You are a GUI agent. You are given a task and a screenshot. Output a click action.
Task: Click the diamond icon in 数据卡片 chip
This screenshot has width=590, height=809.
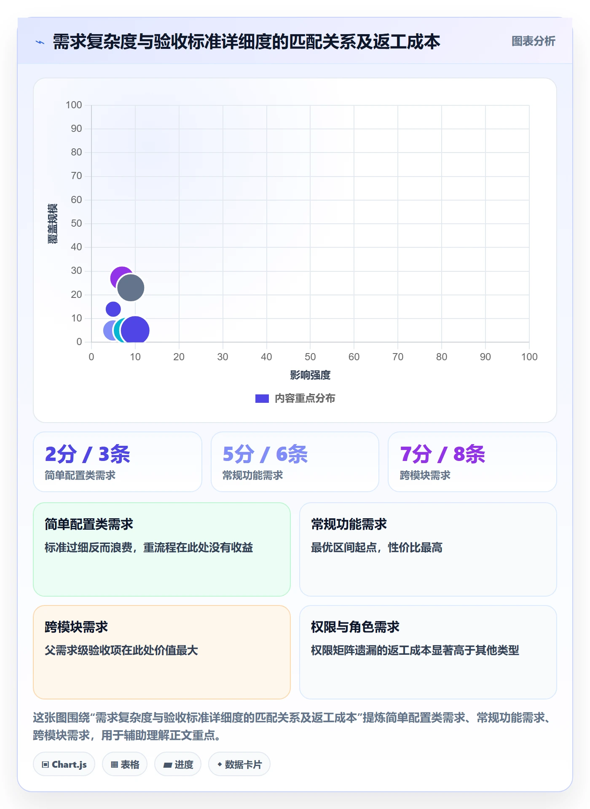click(x=220, y=764)
